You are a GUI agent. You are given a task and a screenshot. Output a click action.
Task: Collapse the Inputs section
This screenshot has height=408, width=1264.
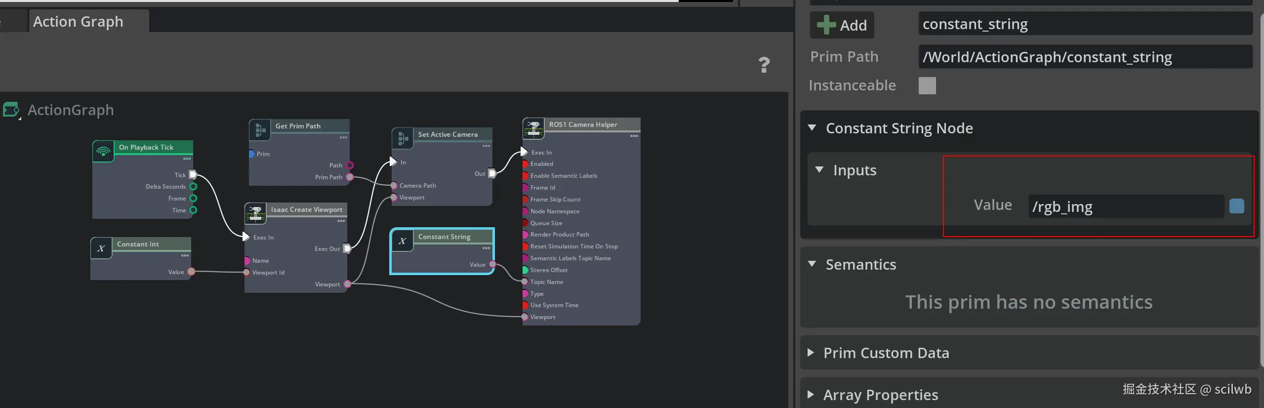(819, 170)
